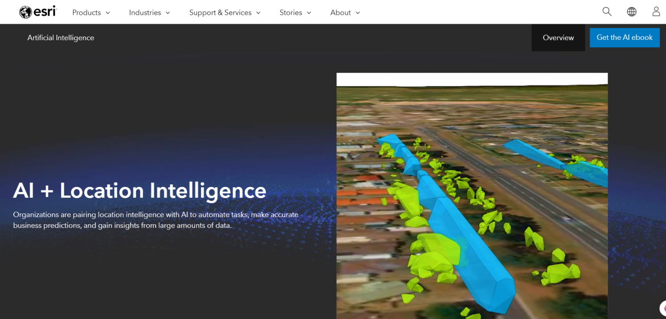
Task: Click the Esri logo
Action: coord(38,12)
